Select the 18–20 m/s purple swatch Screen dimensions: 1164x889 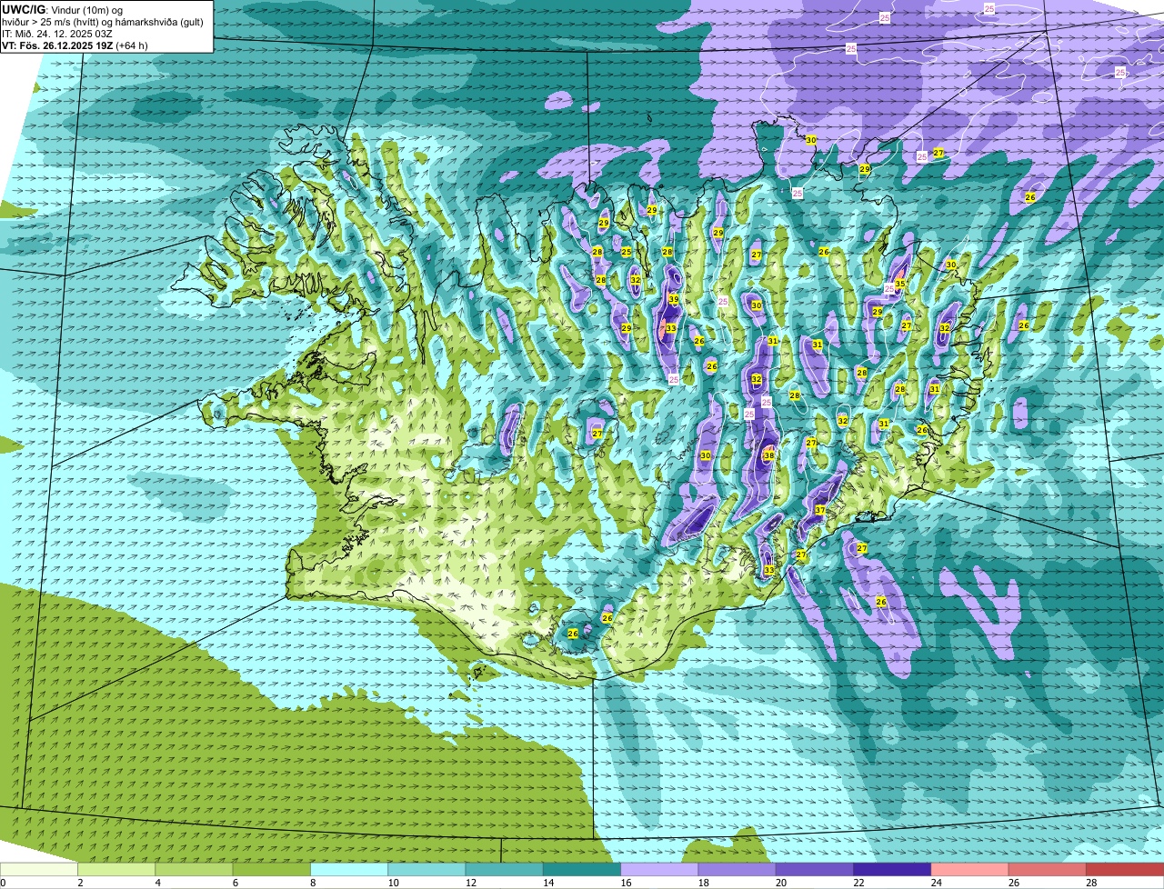(x=737, y=870)
